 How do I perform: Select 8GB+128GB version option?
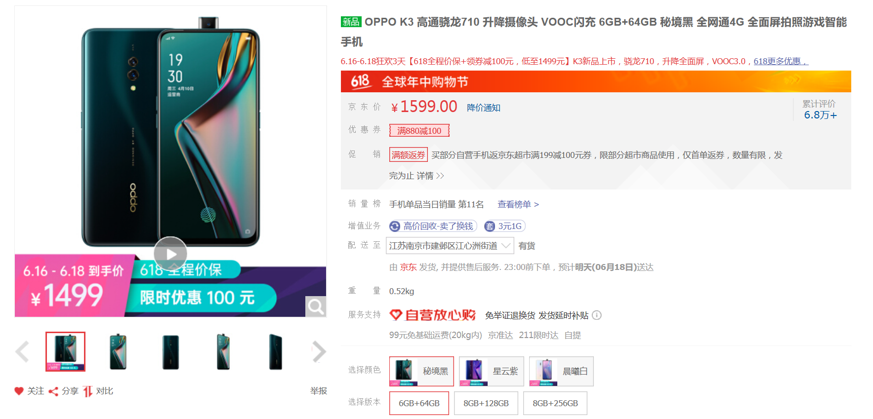[486, 403]
